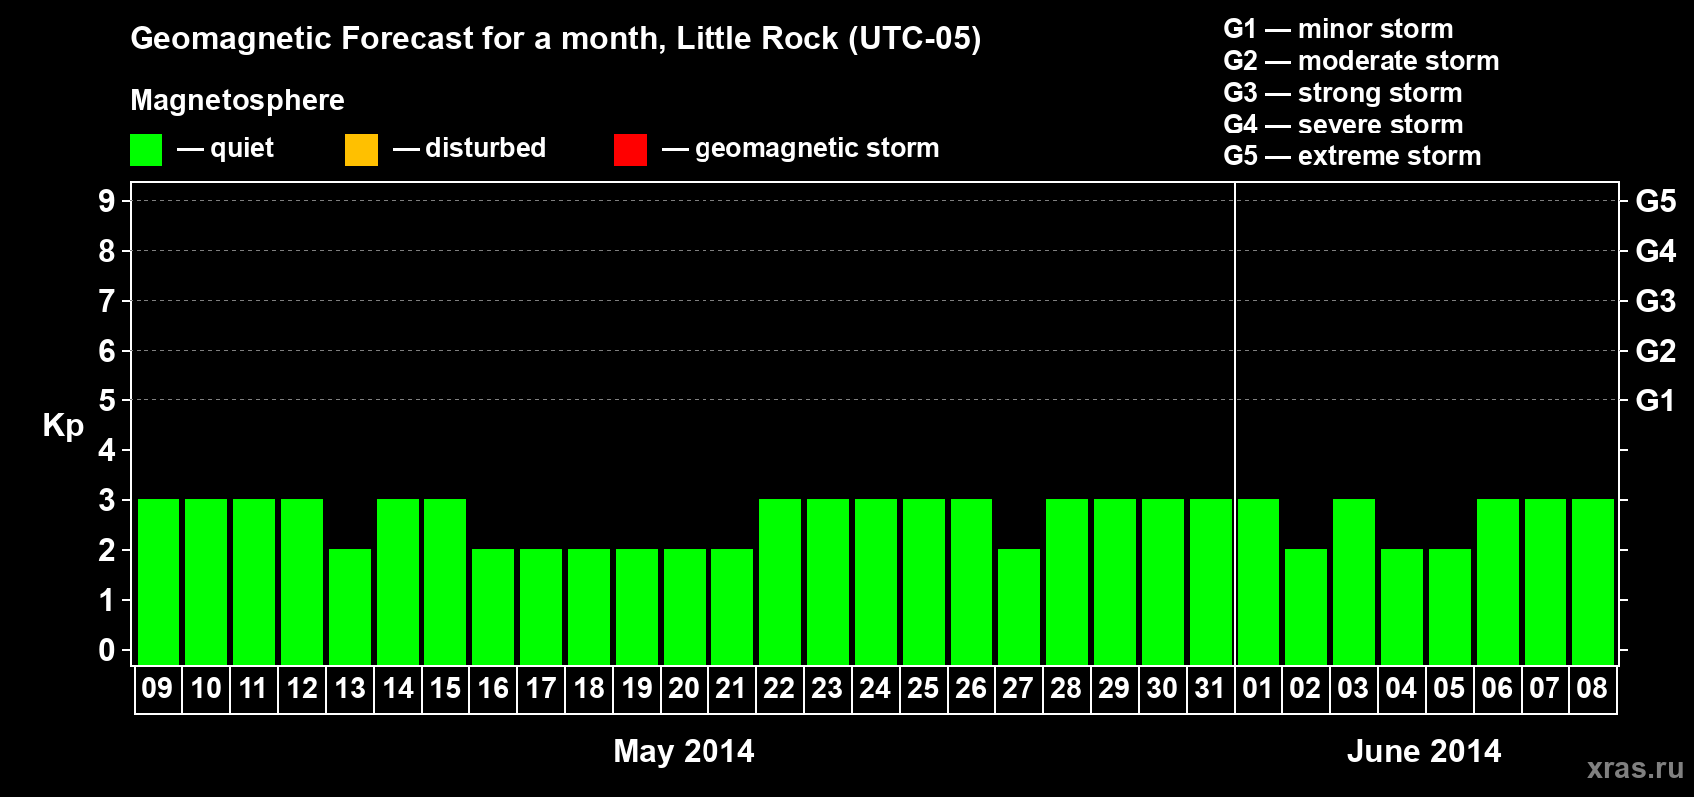Click the G3 — strong storm legend text
The image size is (1694, 797).
[x=1342, y=93]
